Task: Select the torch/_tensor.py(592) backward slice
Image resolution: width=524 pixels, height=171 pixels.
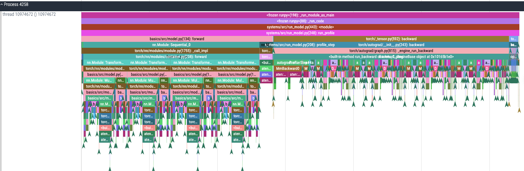Action: click(391, 39)
